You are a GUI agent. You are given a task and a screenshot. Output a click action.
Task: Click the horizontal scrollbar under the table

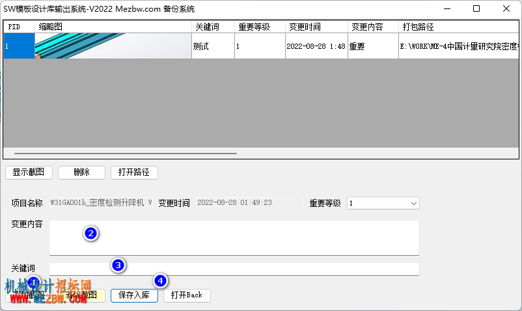point(126,154)
